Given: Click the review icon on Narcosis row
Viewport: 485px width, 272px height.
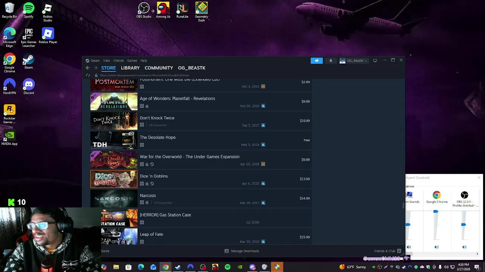Looking at the screenshot, I should click(x=263, y=203).
